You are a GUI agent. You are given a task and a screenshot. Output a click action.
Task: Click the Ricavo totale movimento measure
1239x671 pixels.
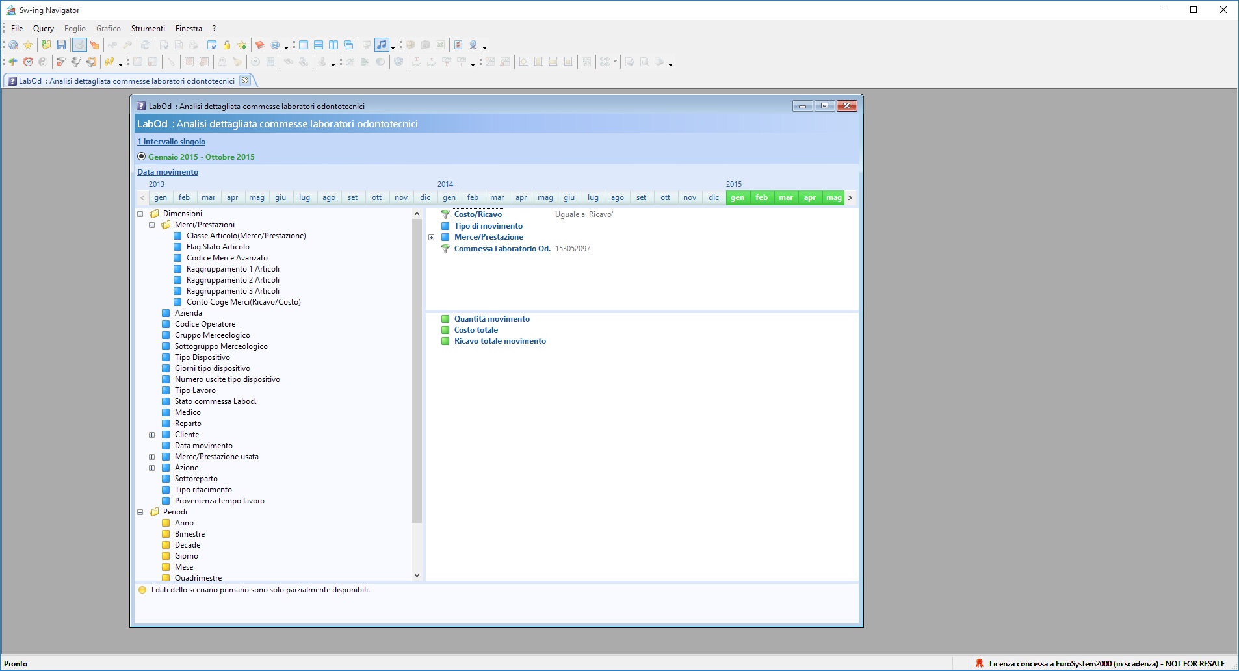500,341
